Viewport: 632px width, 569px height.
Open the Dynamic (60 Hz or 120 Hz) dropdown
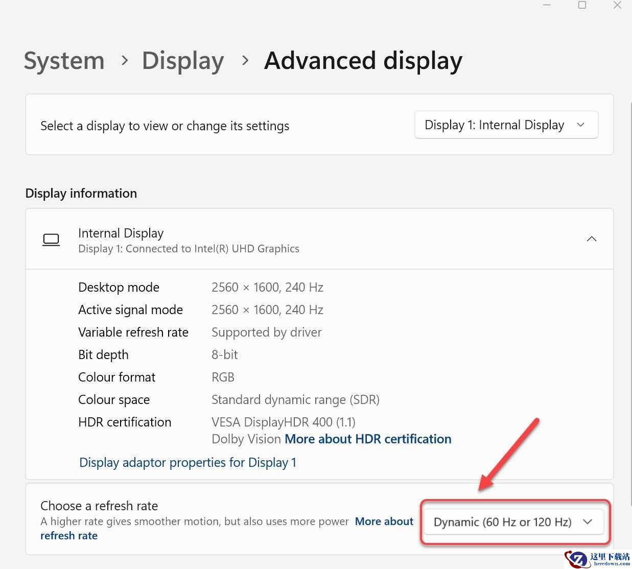click(x=514, y=522)
